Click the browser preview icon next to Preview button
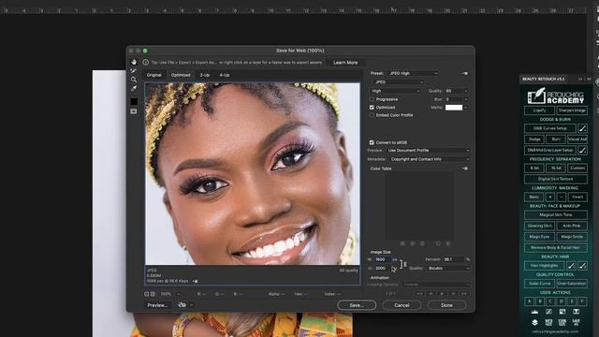The image size is (599, 337). pyautogui.click(x=182, y=305)
